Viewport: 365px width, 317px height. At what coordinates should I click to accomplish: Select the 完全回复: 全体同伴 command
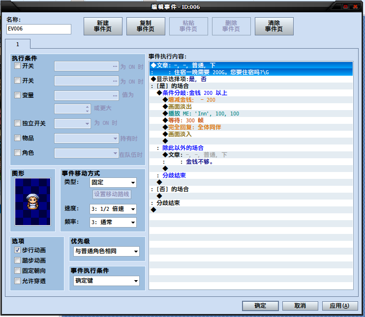[251, 127]
